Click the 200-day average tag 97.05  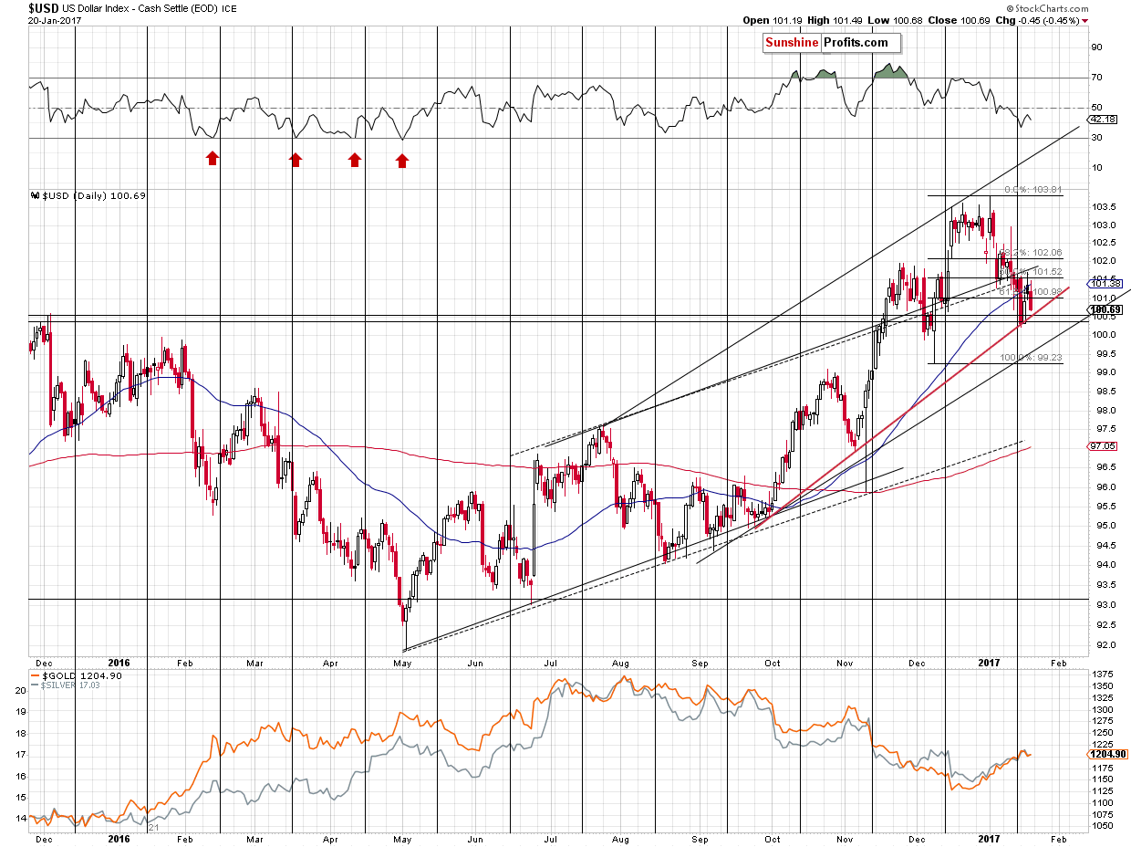pyautogui.click(x=1103, y=446)
